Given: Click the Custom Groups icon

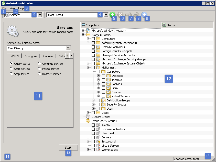Looking at the screenshot, I should point(88,117).
